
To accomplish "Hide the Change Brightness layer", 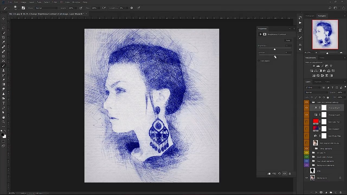I will tap(307, 108).
